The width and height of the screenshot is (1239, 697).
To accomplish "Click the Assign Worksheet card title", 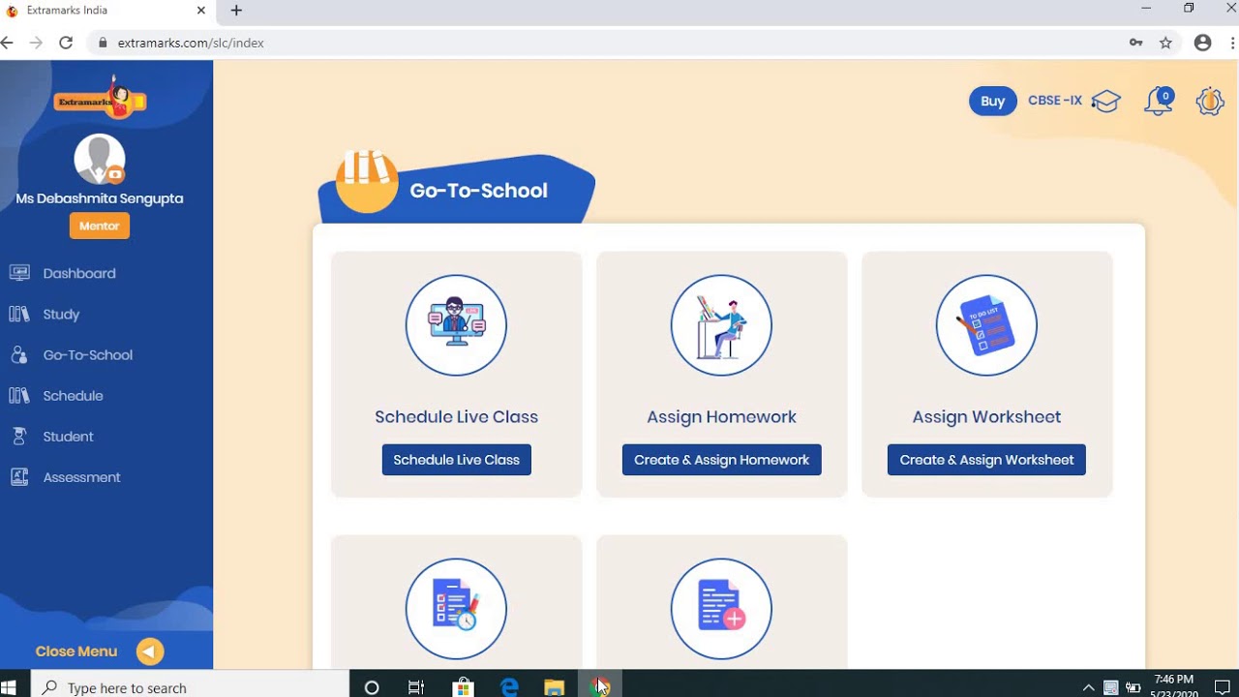I will click(986, 417).
